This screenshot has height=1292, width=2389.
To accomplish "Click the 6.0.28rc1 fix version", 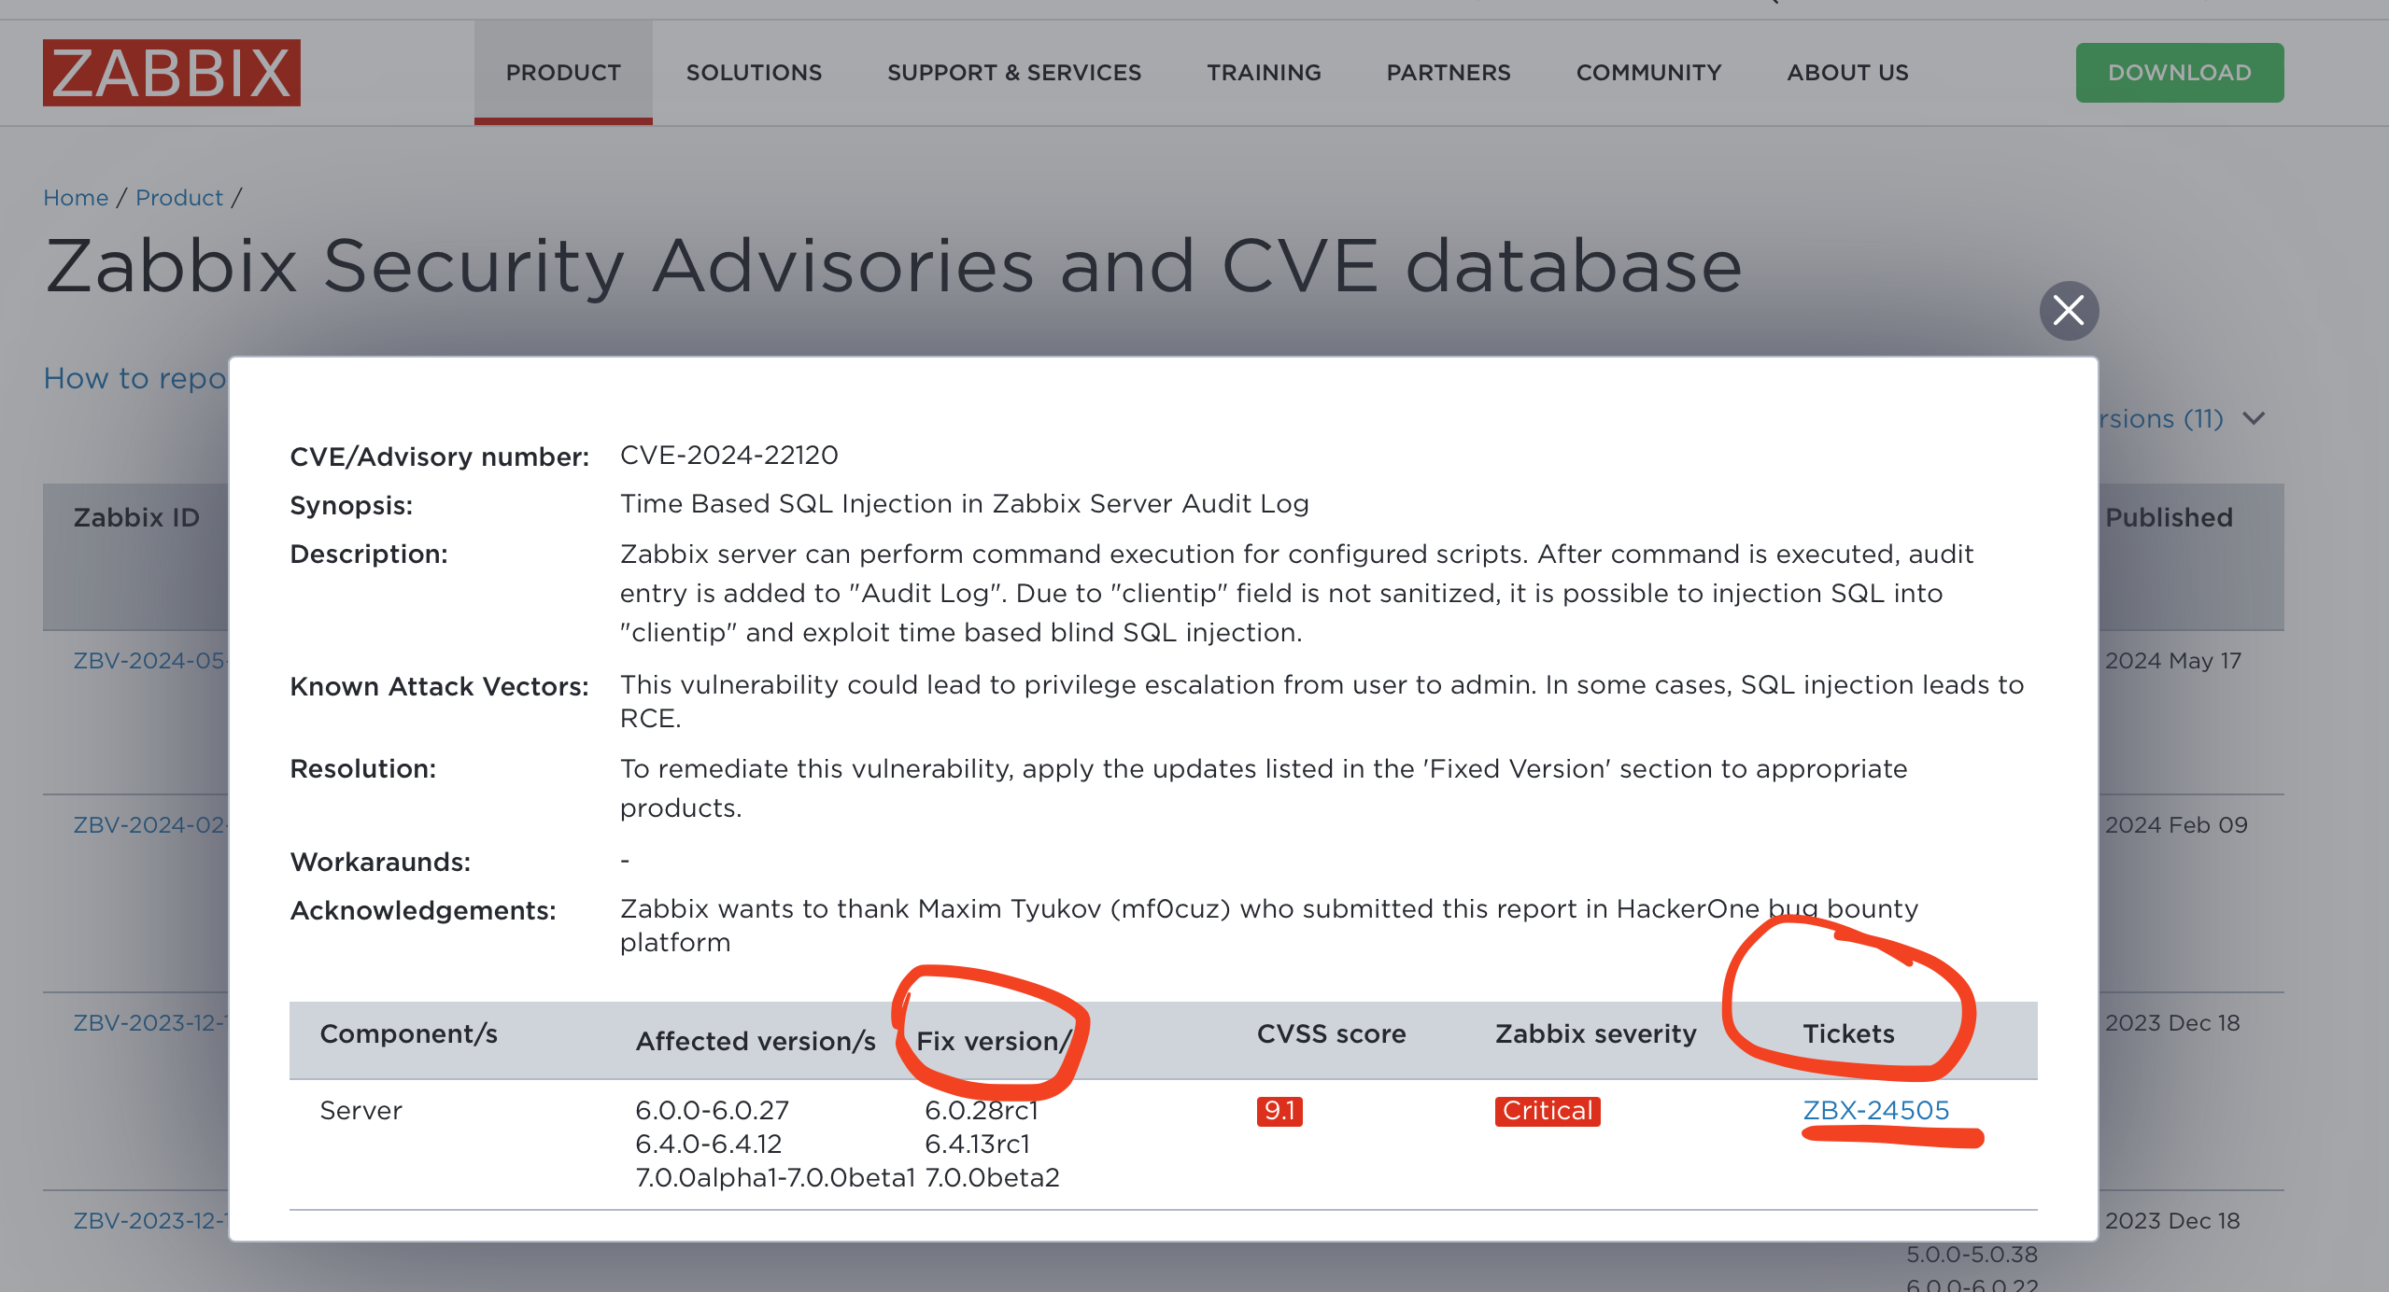I will (982, 1110).
